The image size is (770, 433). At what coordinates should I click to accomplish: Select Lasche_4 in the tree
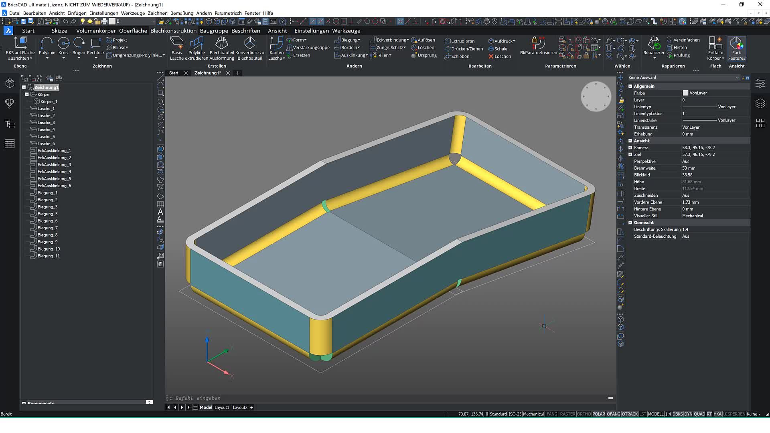(46, 129)
